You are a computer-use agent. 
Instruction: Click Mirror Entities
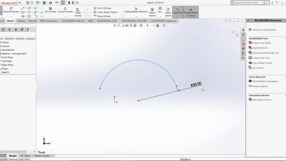pyautogui.click(x=102, y=8)
